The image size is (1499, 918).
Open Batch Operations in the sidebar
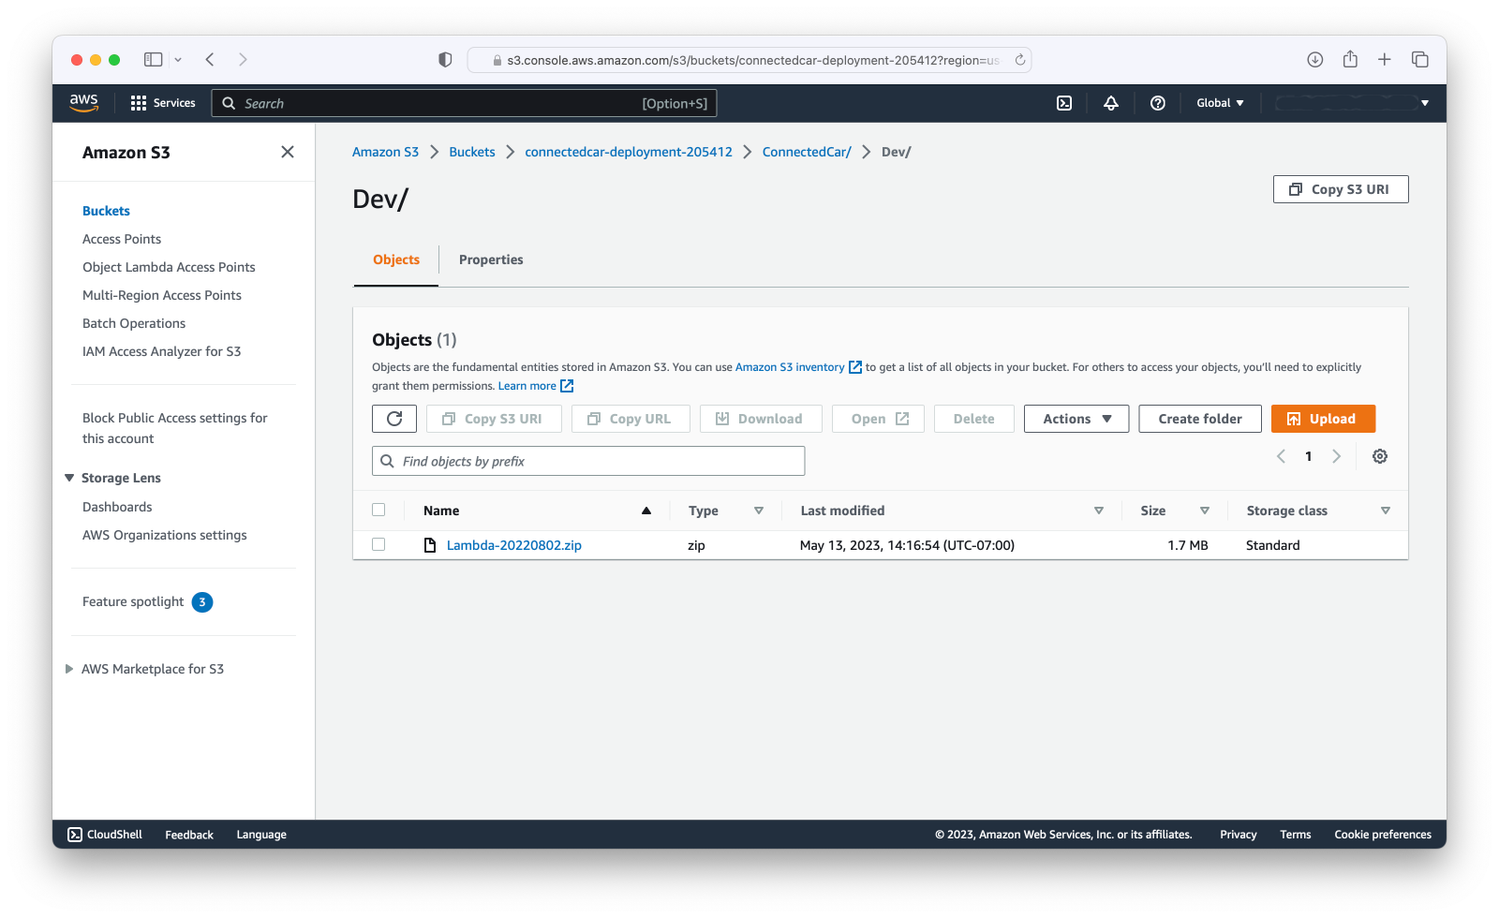click(x=134, y=323)
